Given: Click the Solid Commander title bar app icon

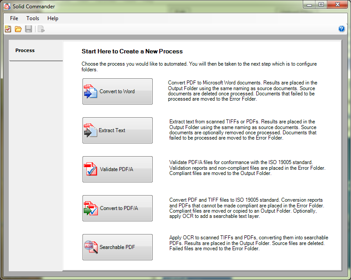Looking at the screenshot, I should pyautogui.click(x=7, y=5).
